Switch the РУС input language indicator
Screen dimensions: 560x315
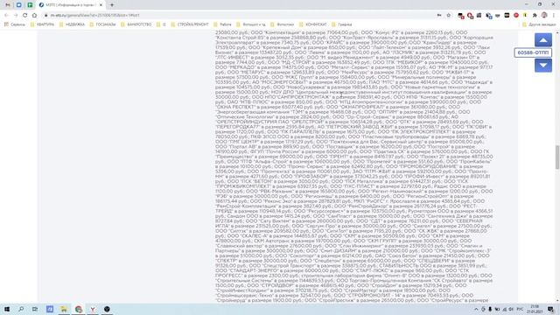pos(520,309)
